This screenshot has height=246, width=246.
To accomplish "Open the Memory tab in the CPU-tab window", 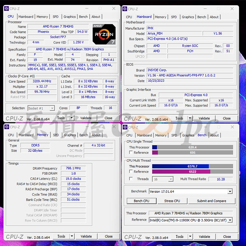I will click(42, 17).
